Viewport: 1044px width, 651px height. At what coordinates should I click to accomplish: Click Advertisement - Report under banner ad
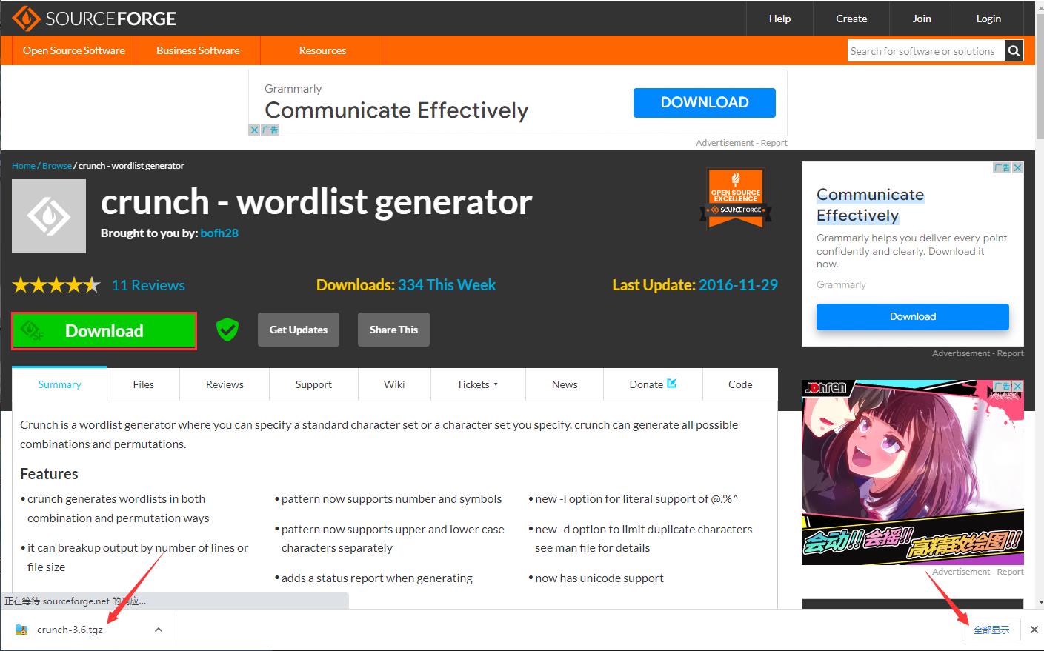[741, 143]
